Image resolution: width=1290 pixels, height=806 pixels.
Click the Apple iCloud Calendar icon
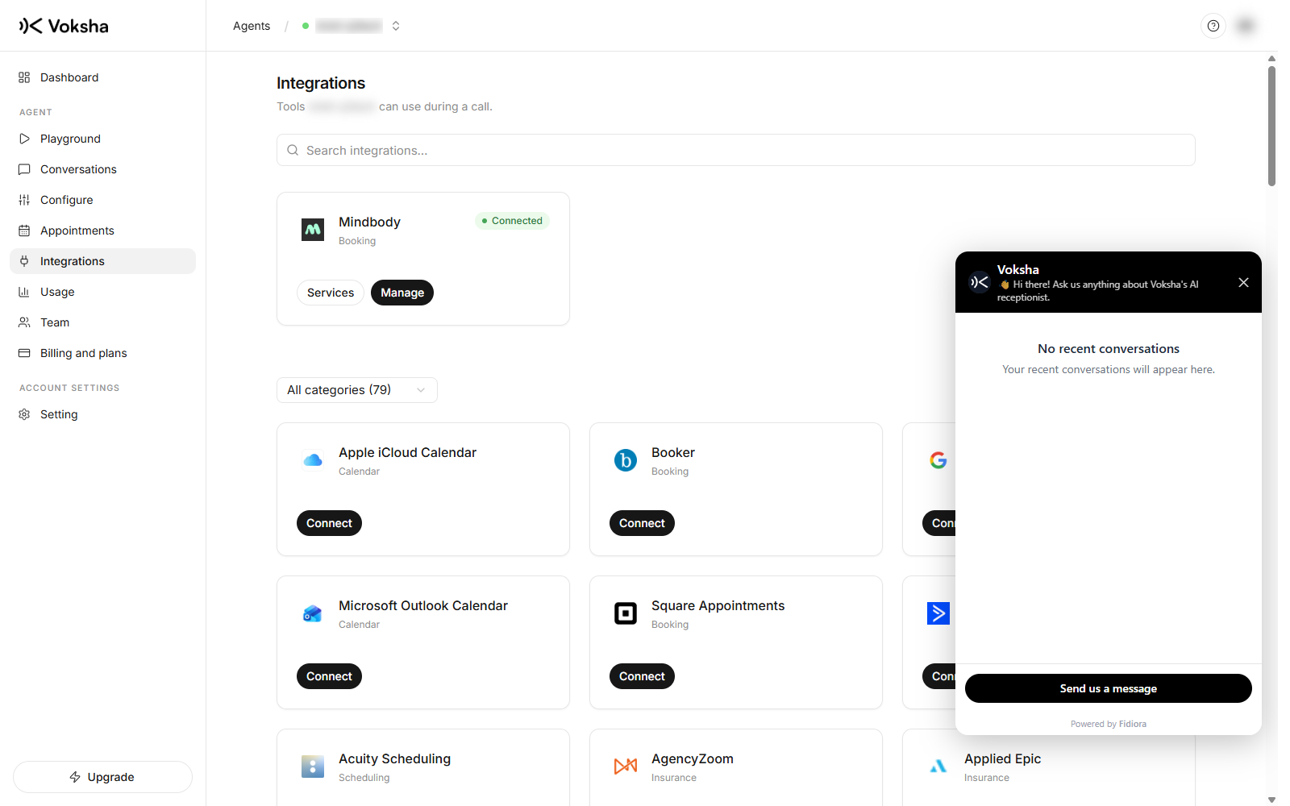click(x=313, y=460)
